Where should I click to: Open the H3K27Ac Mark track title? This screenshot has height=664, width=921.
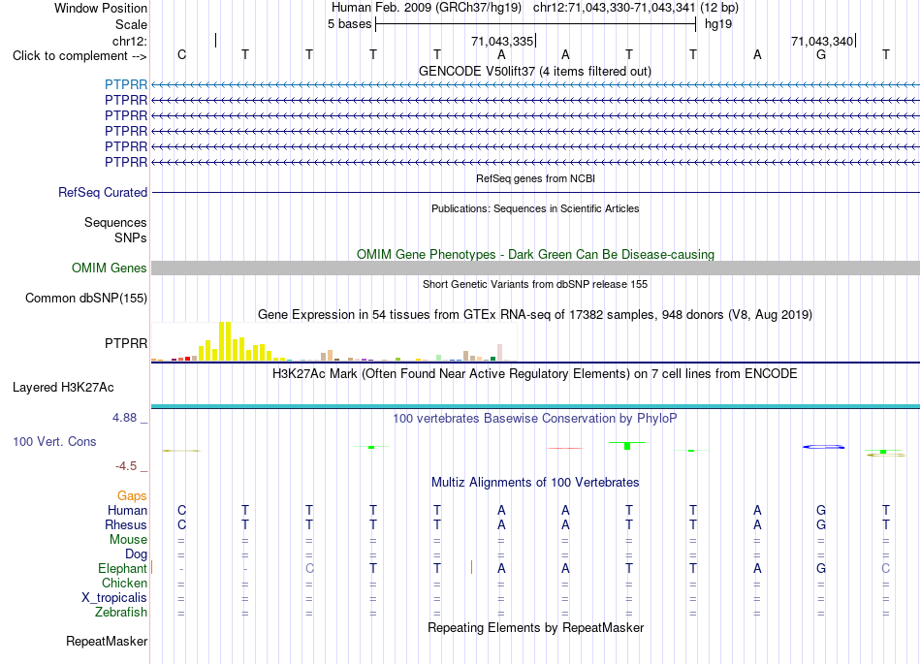tap(534, 374)
